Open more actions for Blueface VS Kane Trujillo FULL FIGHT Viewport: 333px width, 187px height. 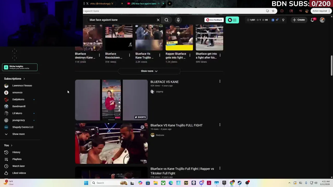point(220,125)
